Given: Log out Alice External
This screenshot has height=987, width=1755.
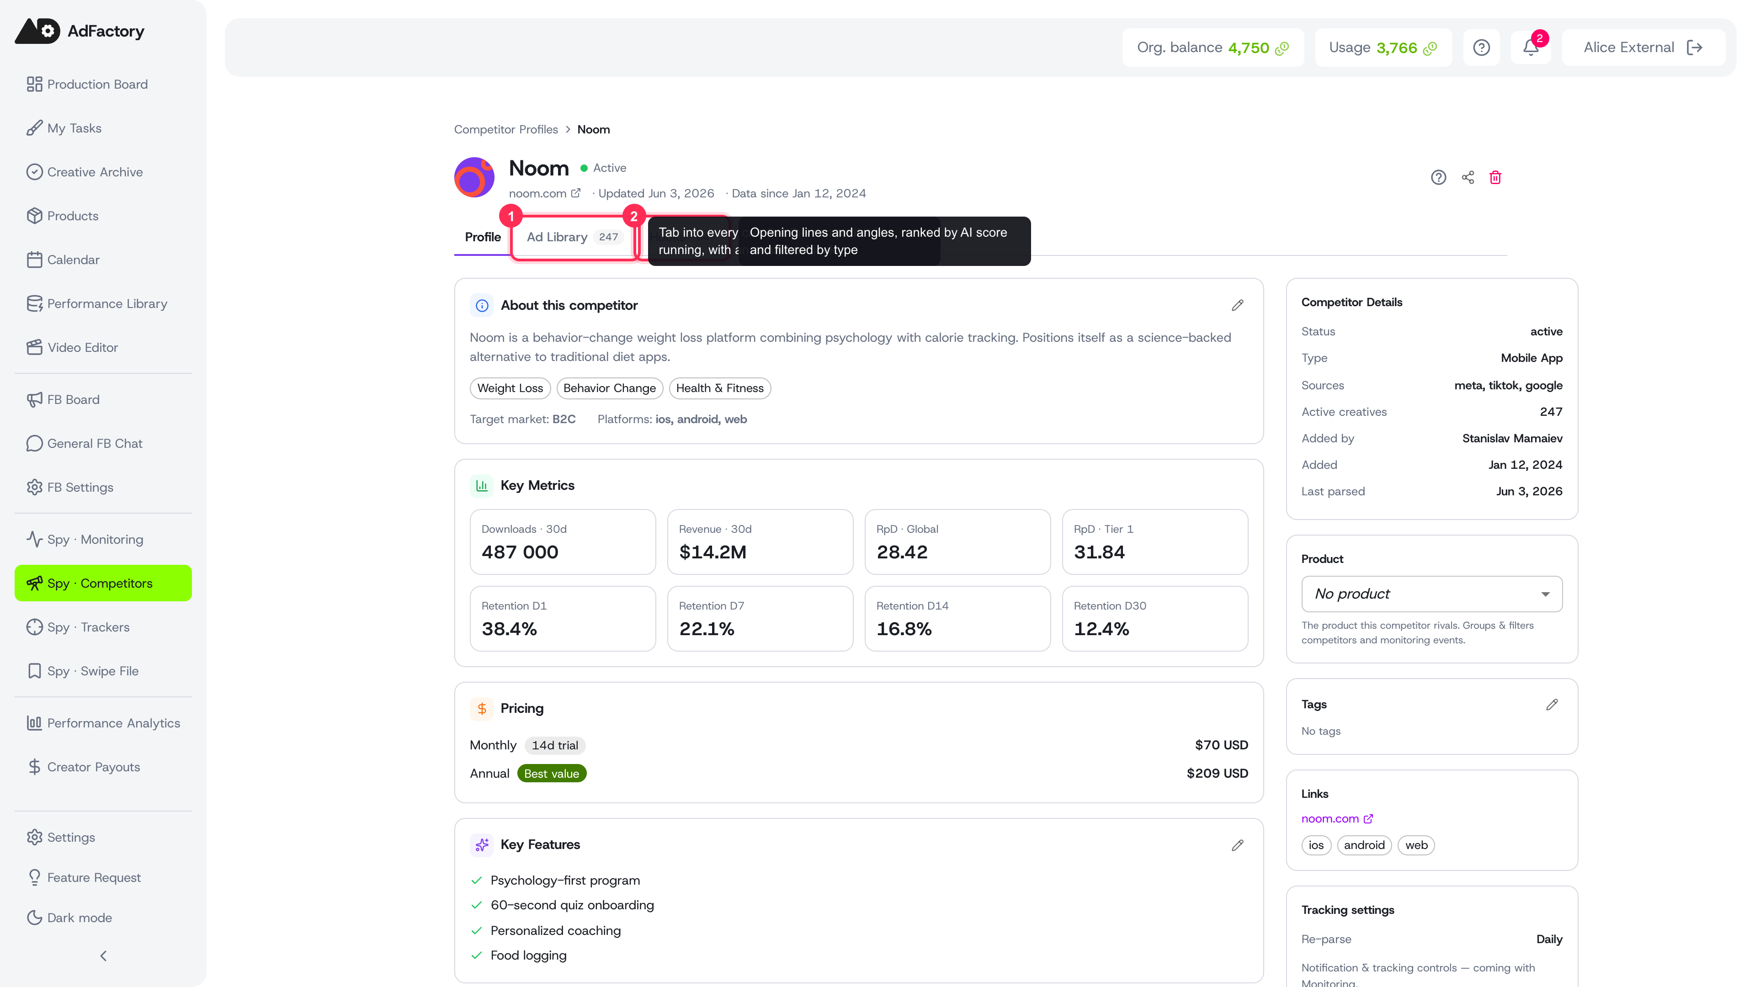Looking at the screenshot, I should click(1695, 48).
